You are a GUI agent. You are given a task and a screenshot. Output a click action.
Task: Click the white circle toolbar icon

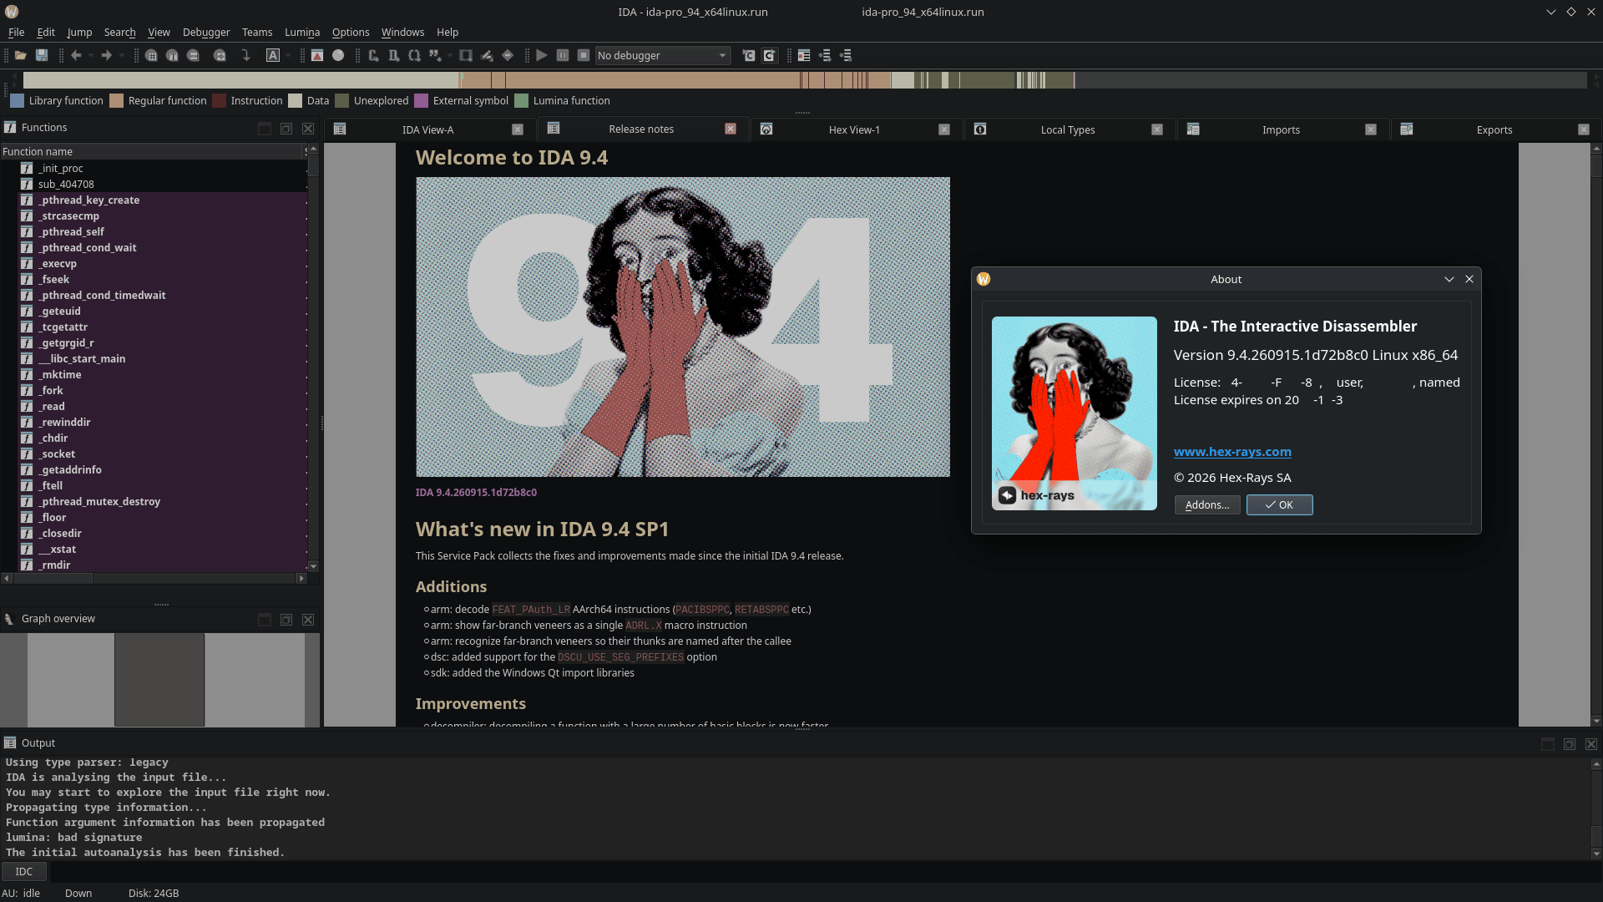(338, 55)
